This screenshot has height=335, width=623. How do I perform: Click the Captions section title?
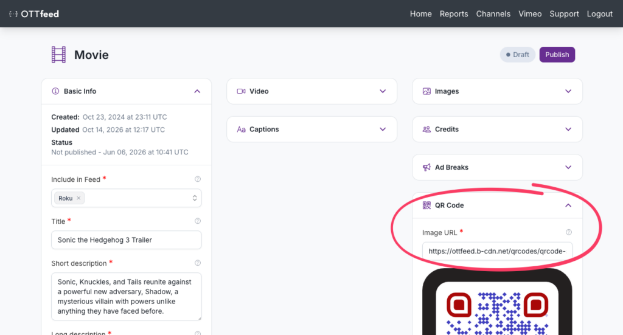pos(264,130)
